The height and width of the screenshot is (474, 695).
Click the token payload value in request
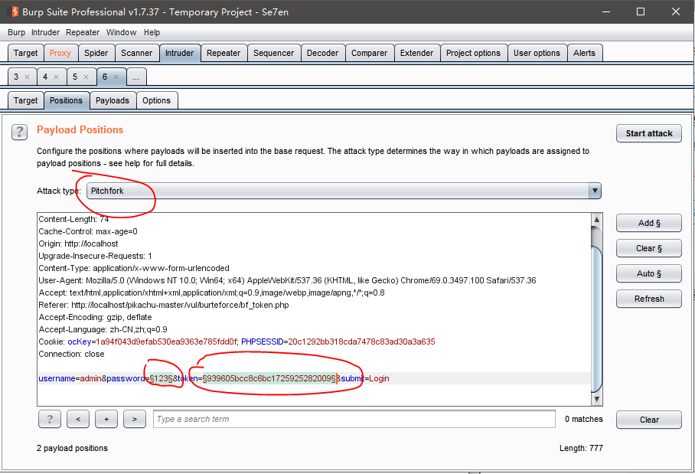(269, 379)
